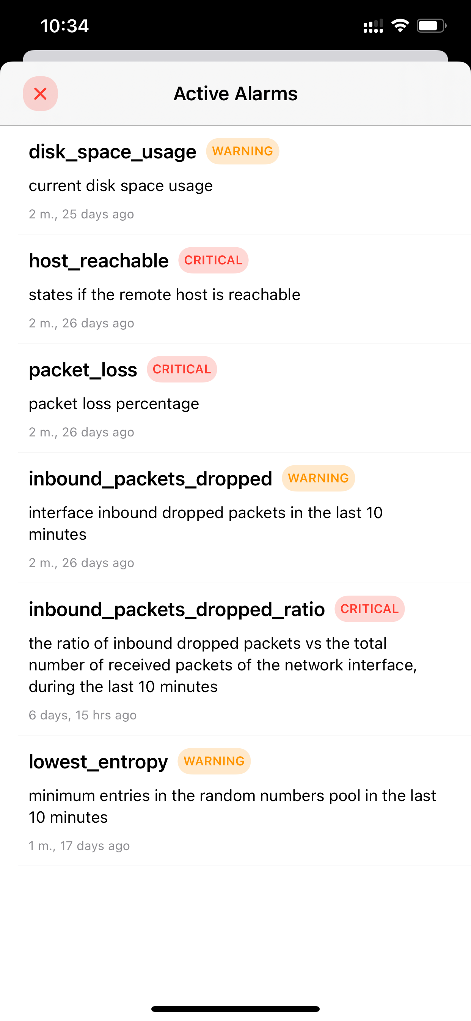Close the Active Alarms panel

[40, 93]
